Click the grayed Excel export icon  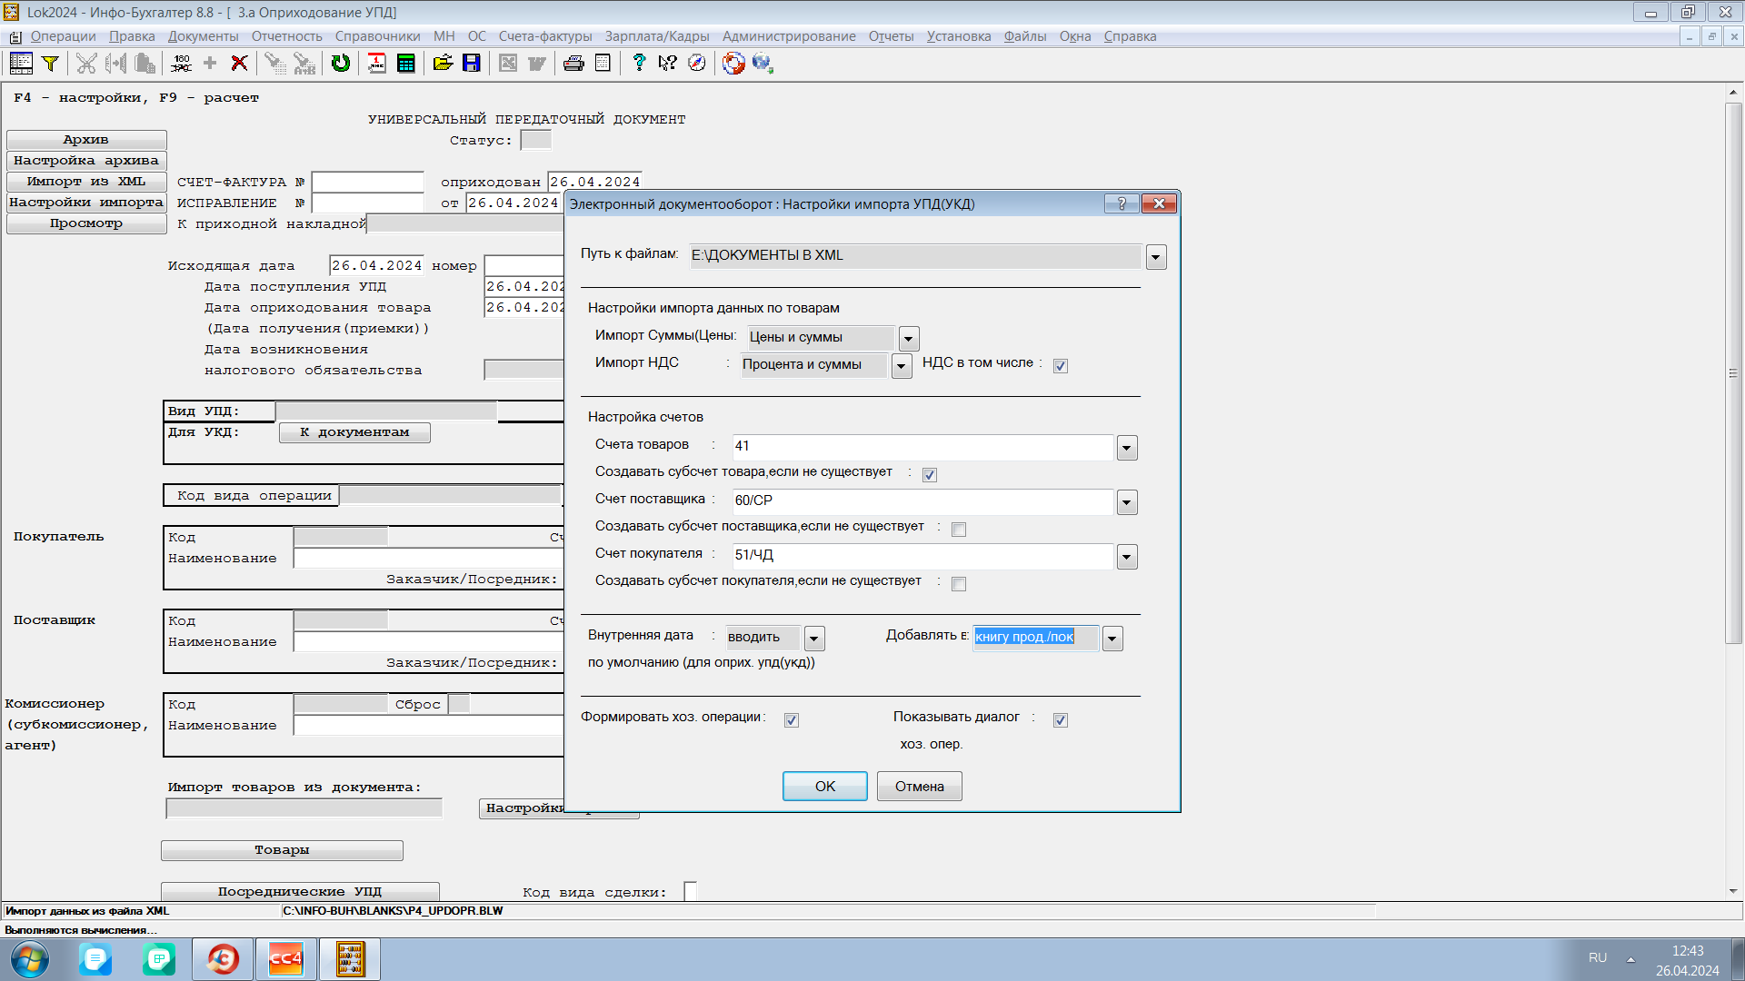(x=508, y=63)
